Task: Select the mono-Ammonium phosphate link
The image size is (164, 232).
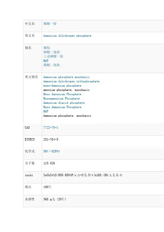Action: [62, 86]
